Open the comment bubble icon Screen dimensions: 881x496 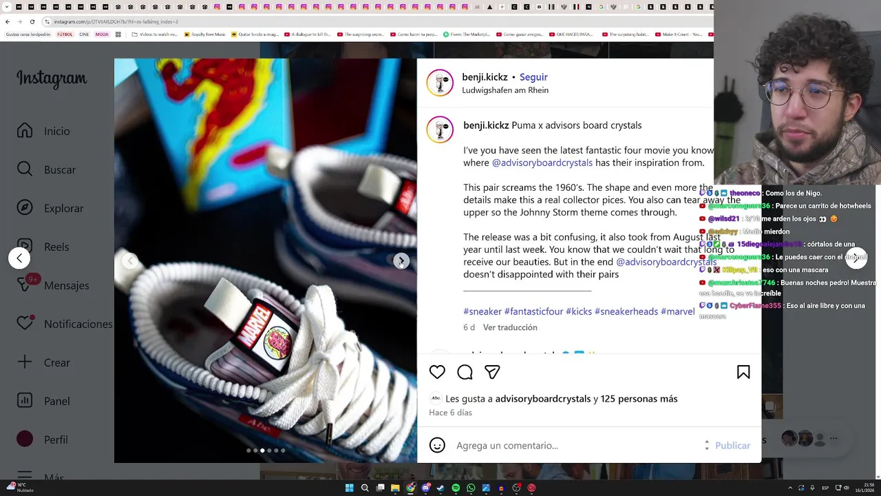[x=465, y=372]
